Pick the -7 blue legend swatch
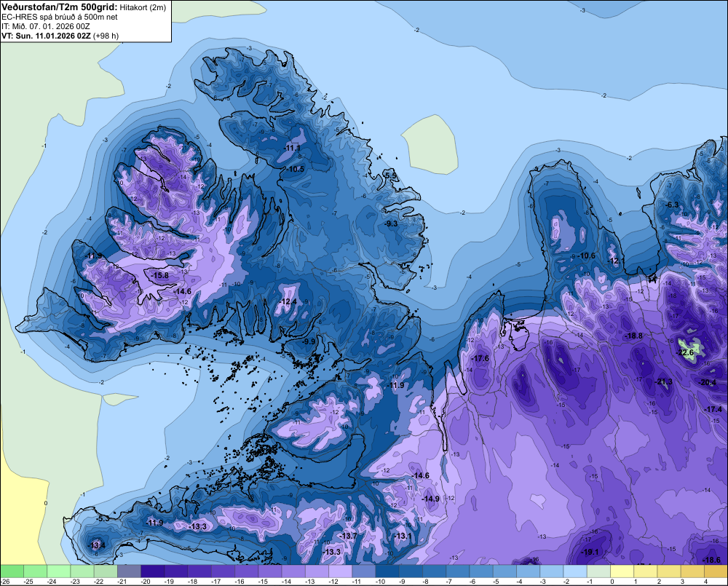Viewport: 728px width, 586px height. pos(458,571)
